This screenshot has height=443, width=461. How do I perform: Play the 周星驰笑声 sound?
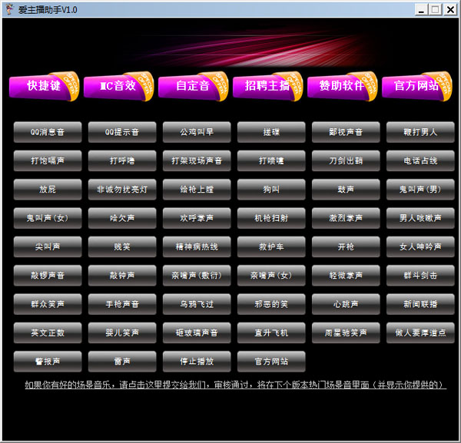346,332
